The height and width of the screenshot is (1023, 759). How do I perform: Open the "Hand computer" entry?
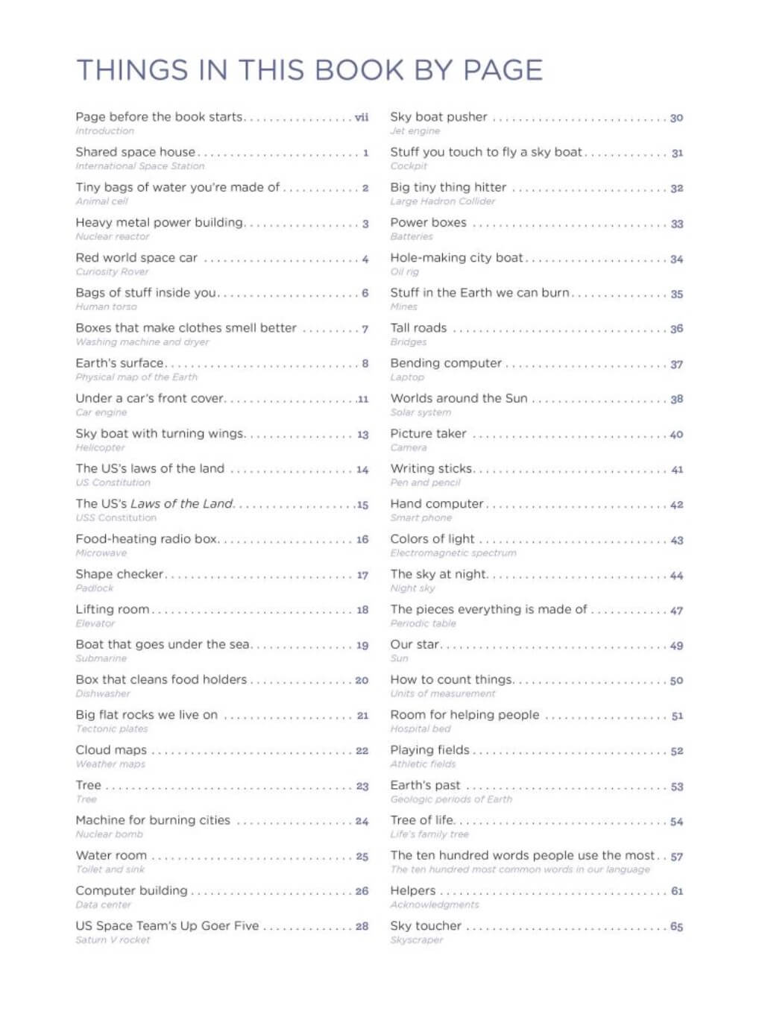437,504
